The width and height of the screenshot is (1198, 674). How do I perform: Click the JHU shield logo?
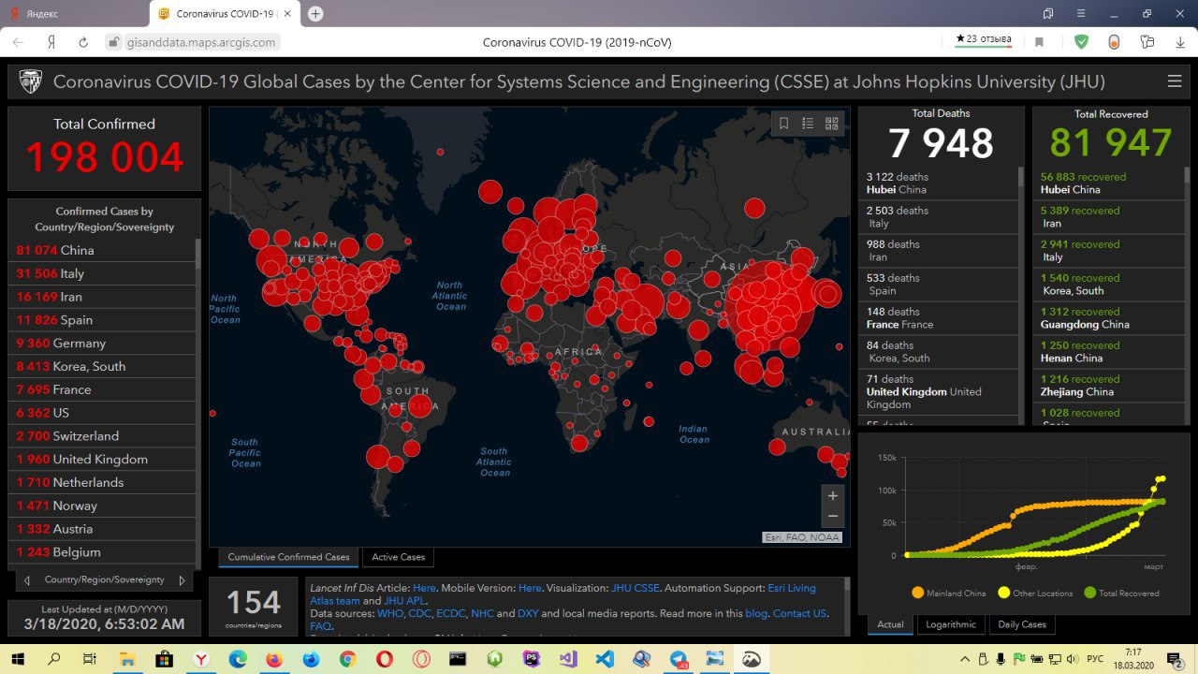coord(31,81)
